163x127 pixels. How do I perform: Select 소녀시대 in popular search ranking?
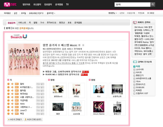click(140, 69)
